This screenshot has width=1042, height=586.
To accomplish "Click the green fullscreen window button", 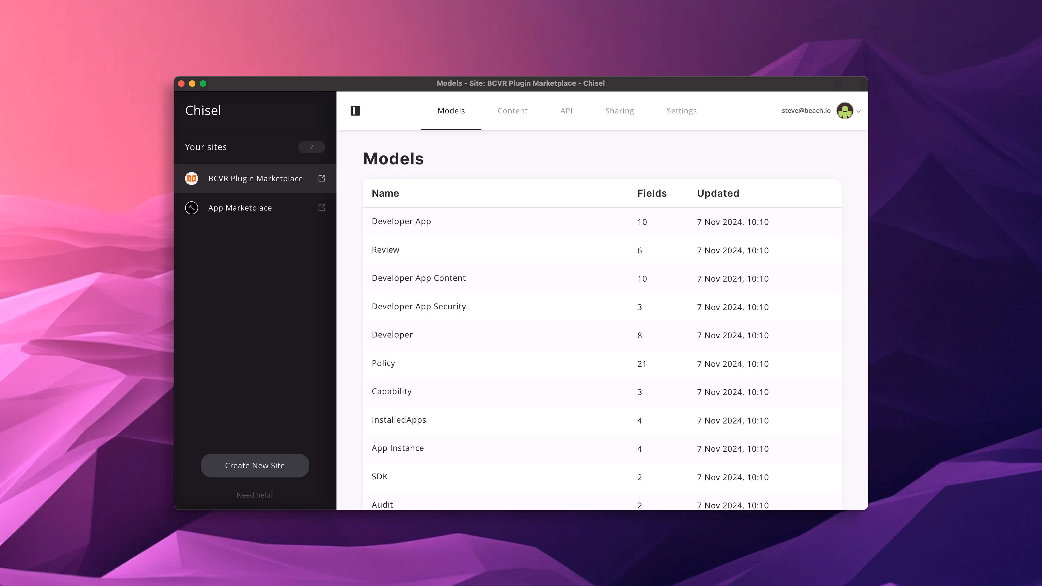I will pyautogui.click(x=203, y=83).
